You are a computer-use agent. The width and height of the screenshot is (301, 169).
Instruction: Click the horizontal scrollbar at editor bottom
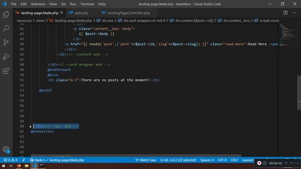(x=136, y=156)
